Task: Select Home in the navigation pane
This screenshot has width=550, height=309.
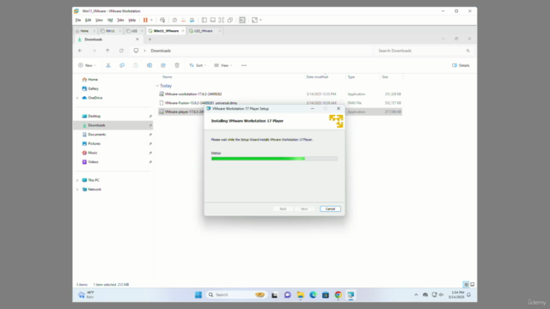Action: pyautogui.click(x=89, y=80)
